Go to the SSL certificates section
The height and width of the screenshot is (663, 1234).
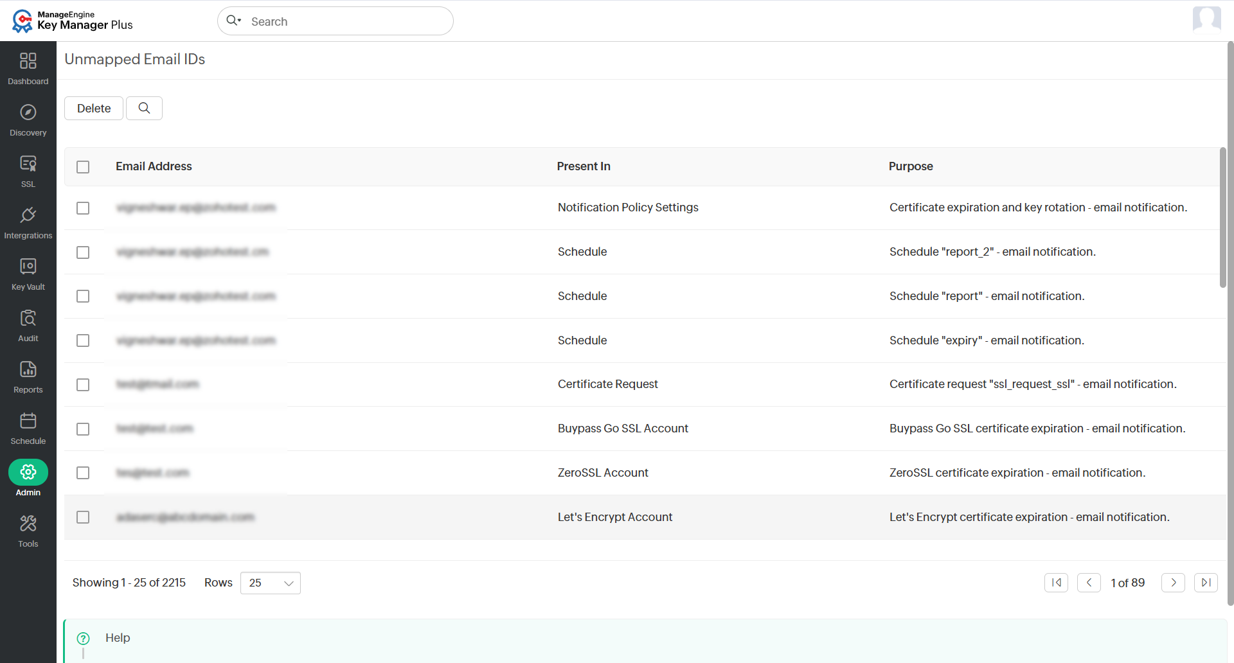pos(28,172)
